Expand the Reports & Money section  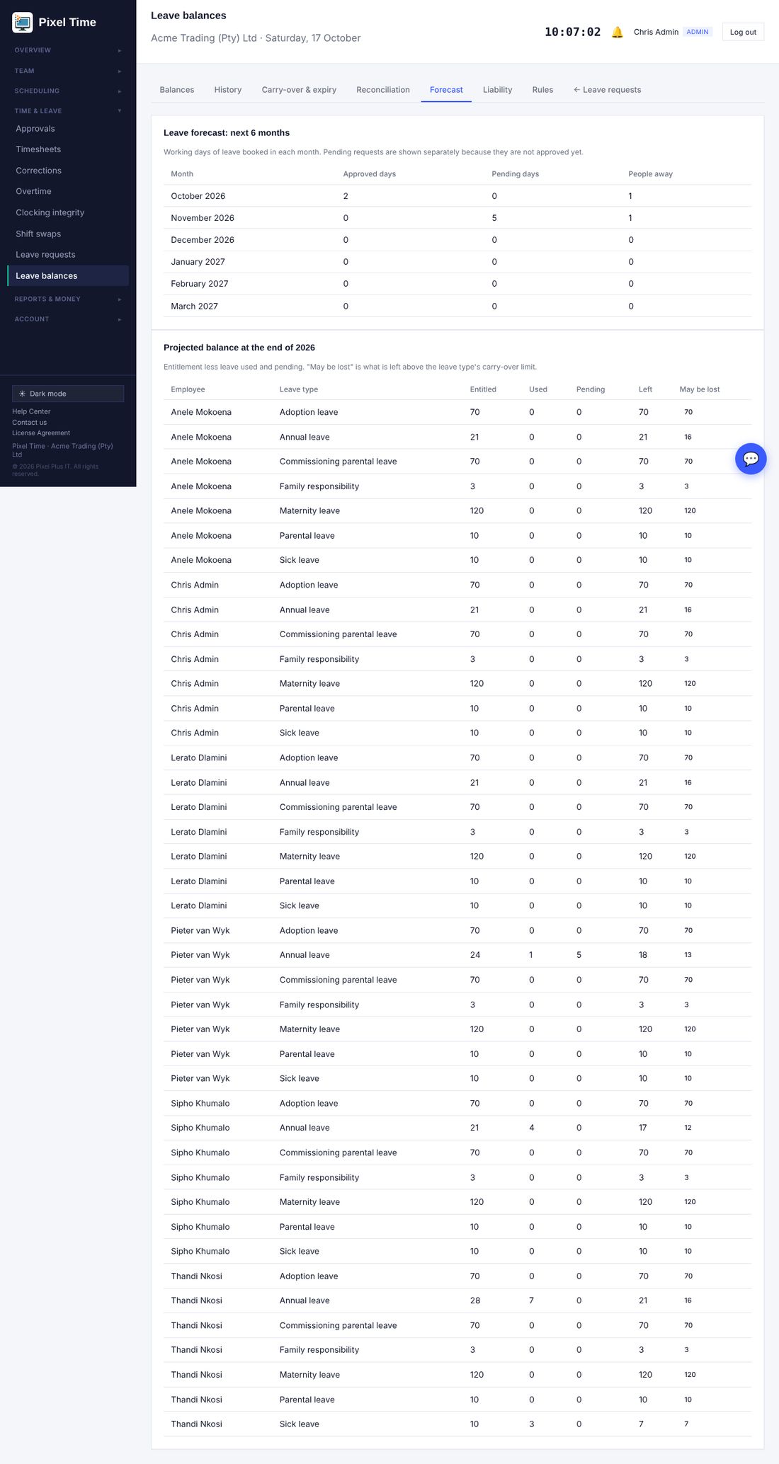coord(68,299)
